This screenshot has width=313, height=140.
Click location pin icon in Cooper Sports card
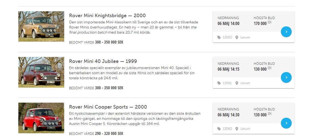[237, 129]
